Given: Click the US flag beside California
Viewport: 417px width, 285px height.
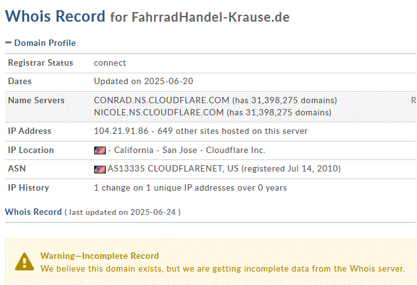Looking at the screenshot, I should click(100, 150).
